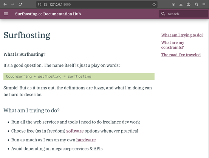Click the shield tracking protection icon
This screenshot has height=158, width=209.
(40, 5)
